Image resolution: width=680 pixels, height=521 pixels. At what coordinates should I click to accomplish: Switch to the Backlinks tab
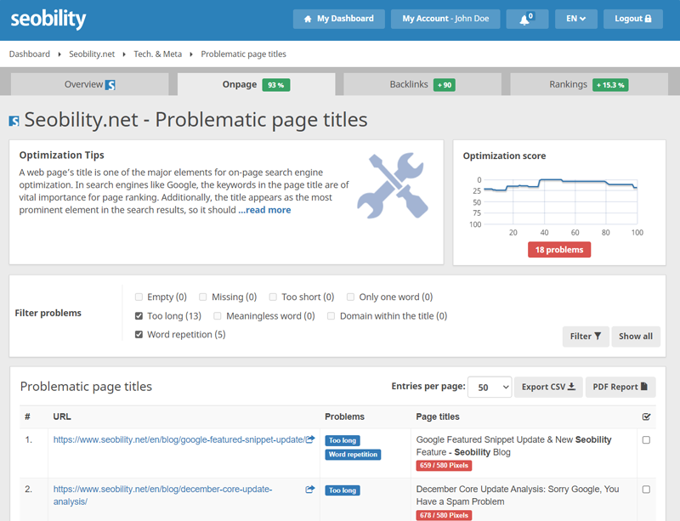(x=421, y=85)
